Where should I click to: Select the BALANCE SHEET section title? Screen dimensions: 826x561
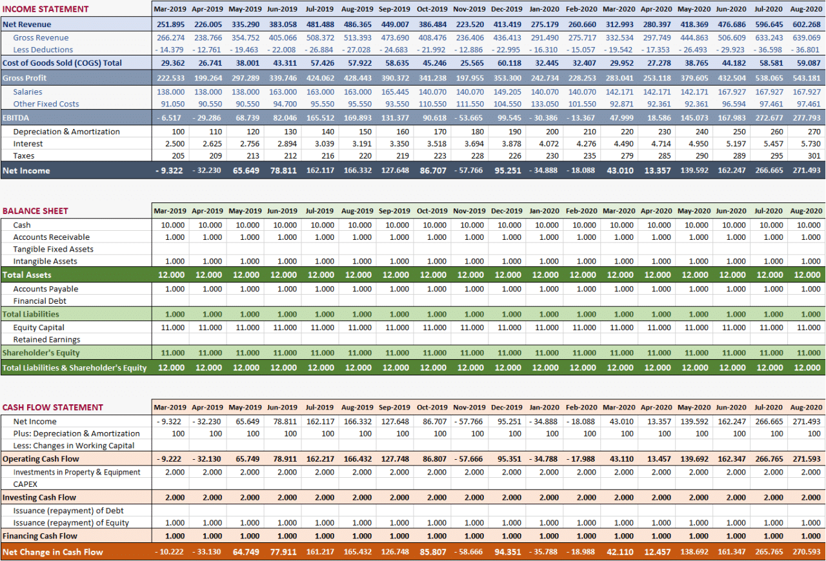[35, 211]
